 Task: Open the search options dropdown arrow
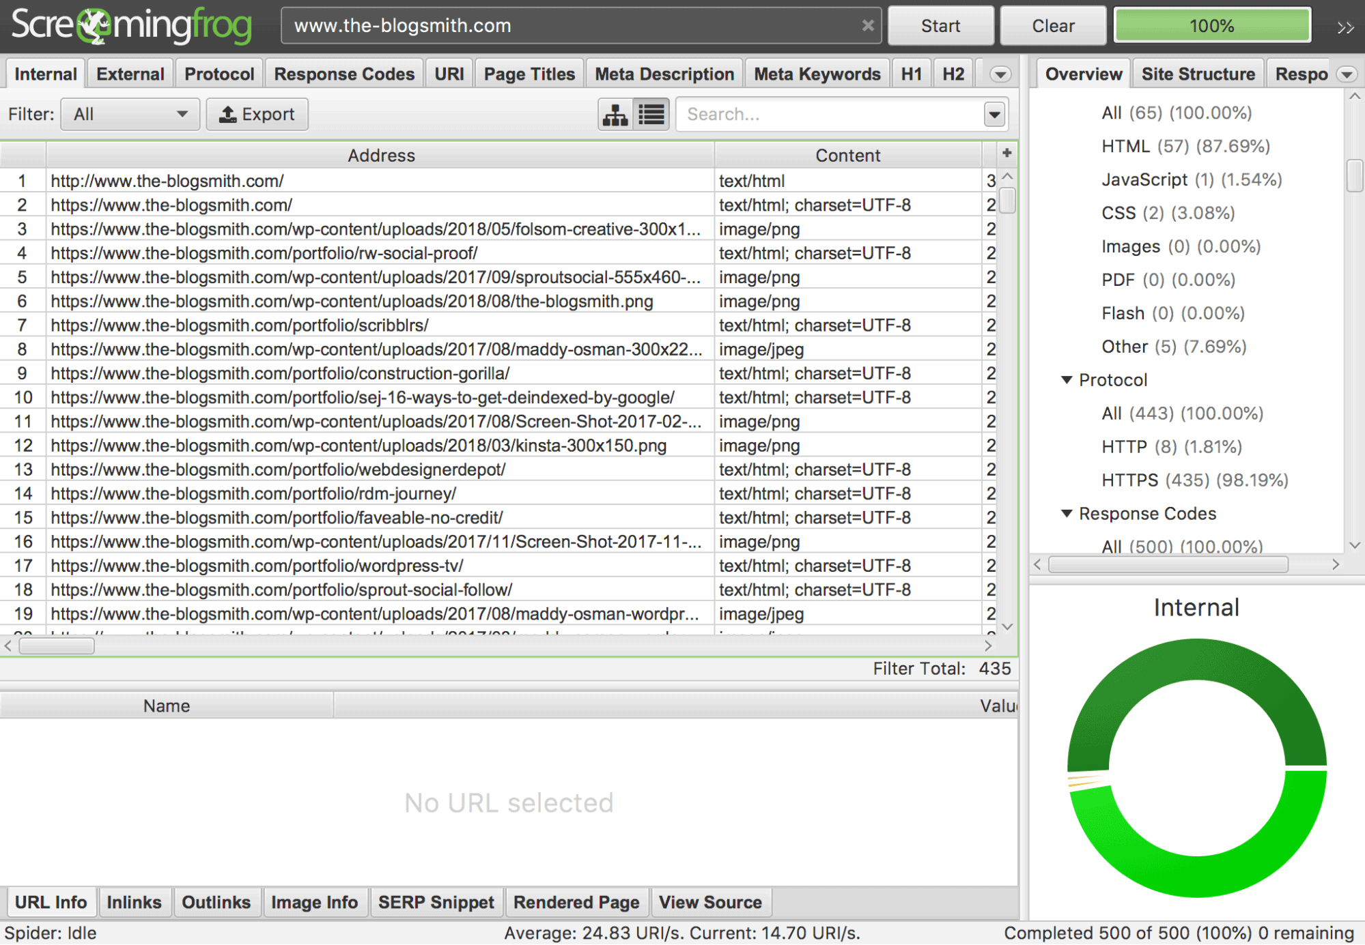click(994, 115)
